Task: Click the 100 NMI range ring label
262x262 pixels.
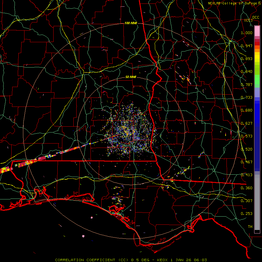Action: [x=131, y=23]
